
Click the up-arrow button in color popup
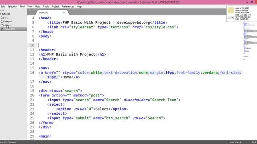click(x=229, y=18)
